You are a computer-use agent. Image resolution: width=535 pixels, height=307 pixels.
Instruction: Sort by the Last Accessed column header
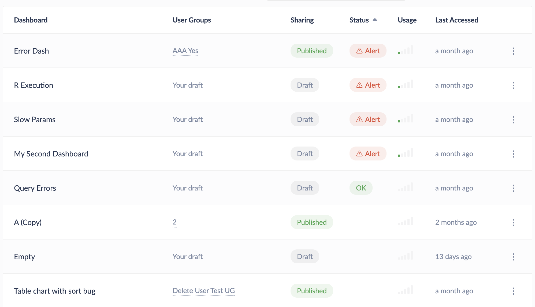(457, 20)
